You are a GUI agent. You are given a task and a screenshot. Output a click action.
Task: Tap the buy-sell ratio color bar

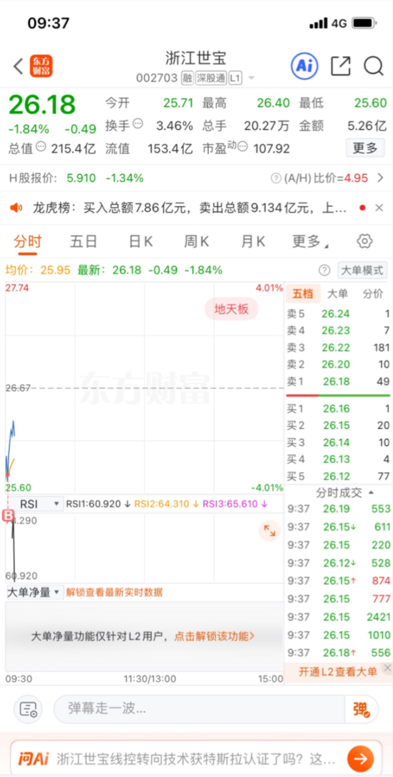338,395
